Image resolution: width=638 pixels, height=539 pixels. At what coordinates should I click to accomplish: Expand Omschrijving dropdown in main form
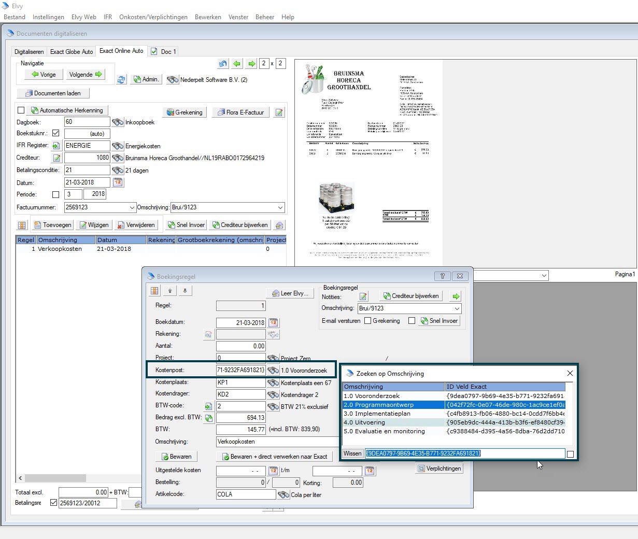tap(280, 207)
